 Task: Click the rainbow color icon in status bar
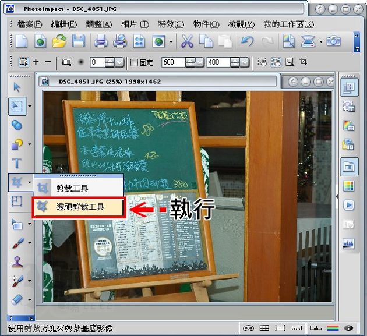[x=333, y=328]
